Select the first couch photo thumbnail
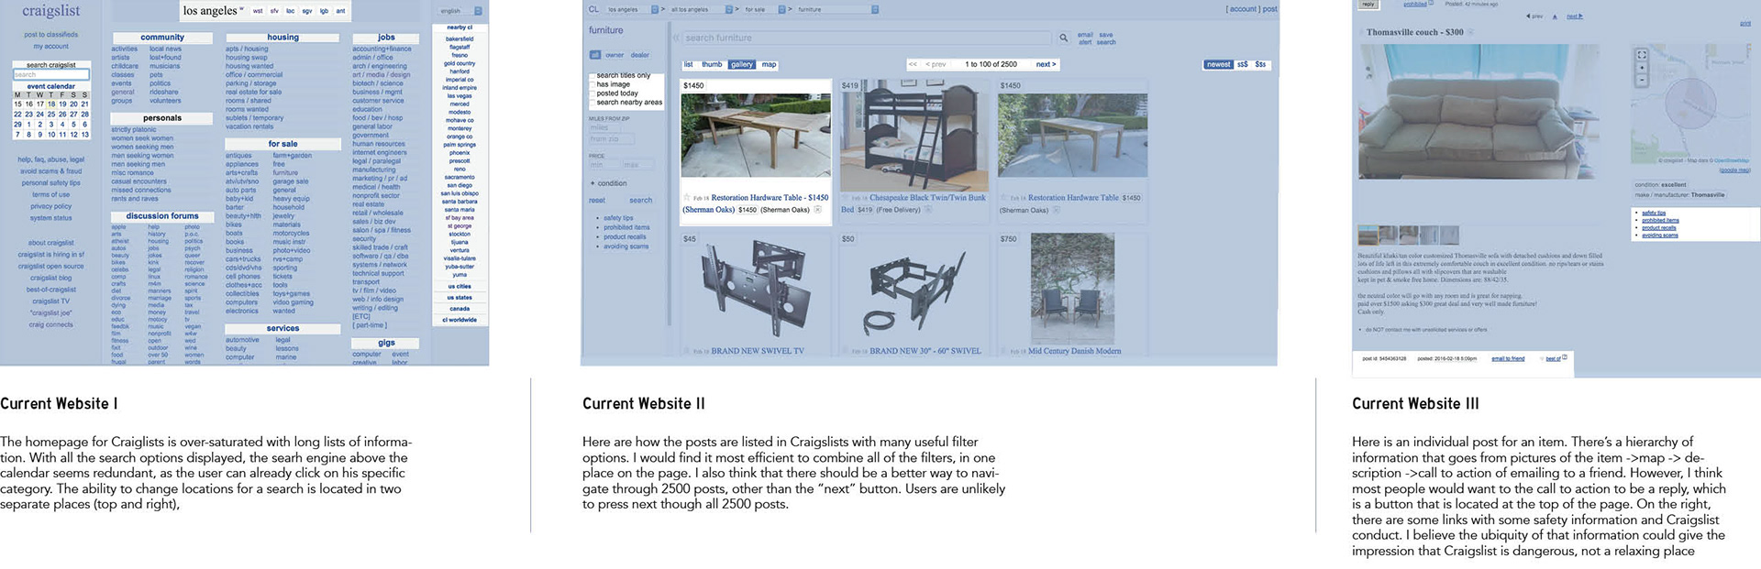The image size is (1761, 569). (1368, 235)
